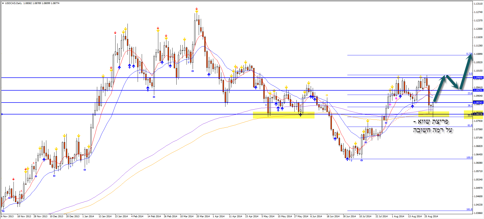Select the 61.8 Fibonacci level label

[470, 125]
